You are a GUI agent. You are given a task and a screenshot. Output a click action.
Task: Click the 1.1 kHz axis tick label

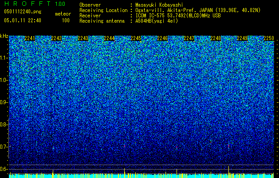point(4,58)
